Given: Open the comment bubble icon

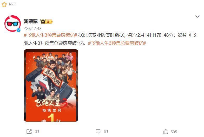Looking at the screenshot, I should pyautogui.click(x=98, y=131).
